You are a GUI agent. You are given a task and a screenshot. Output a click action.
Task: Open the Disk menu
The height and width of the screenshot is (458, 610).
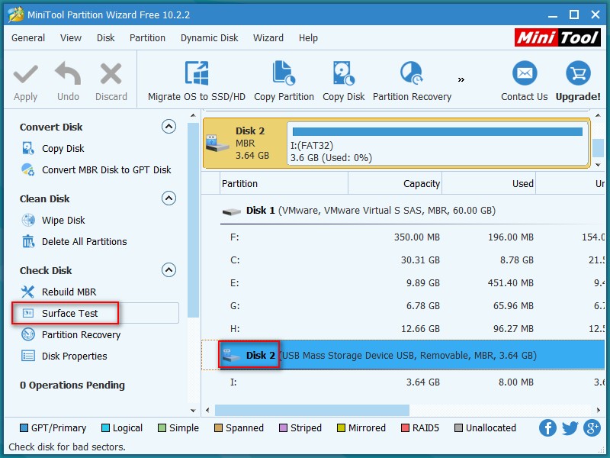(x=106, y=37)
